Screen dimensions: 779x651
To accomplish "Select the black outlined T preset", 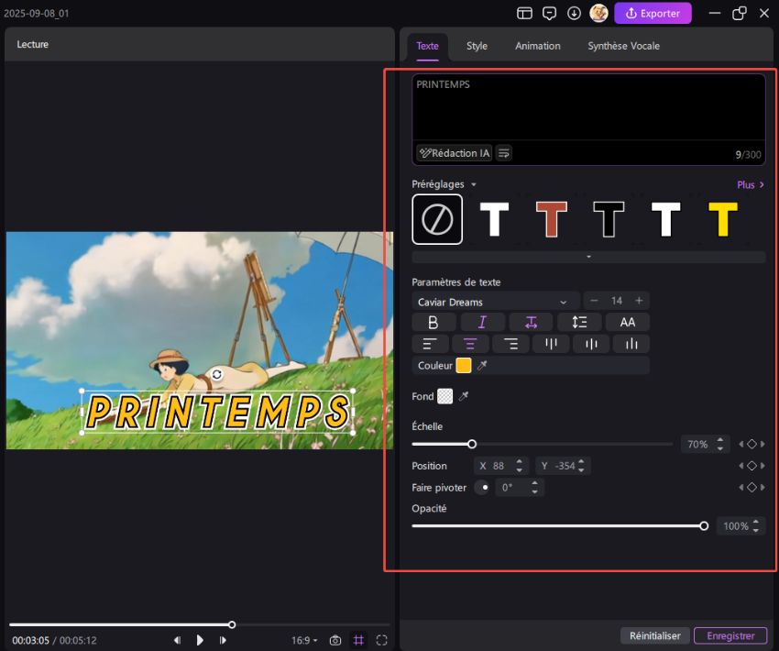I will 609,219.
